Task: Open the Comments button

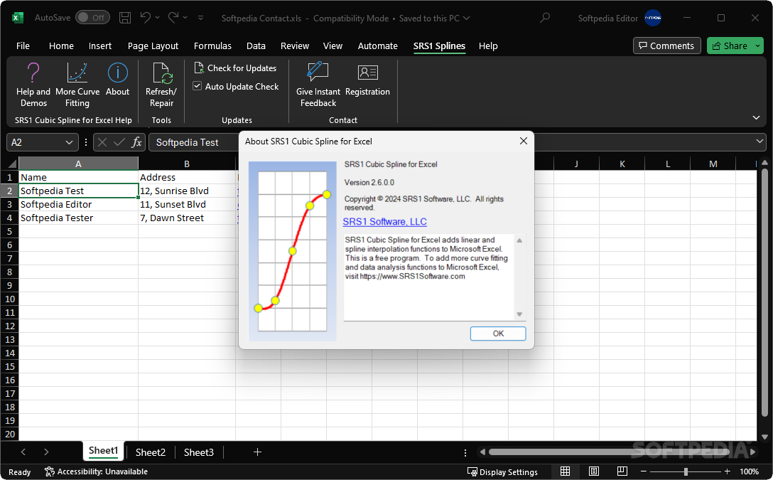Action: [666, 46]
